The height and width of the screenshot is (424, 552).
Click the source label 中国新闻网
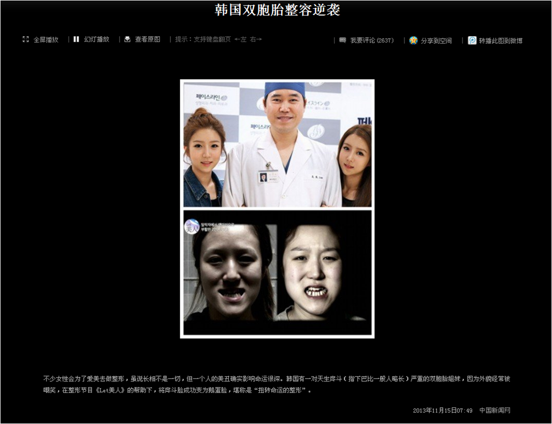coord(495,410)
